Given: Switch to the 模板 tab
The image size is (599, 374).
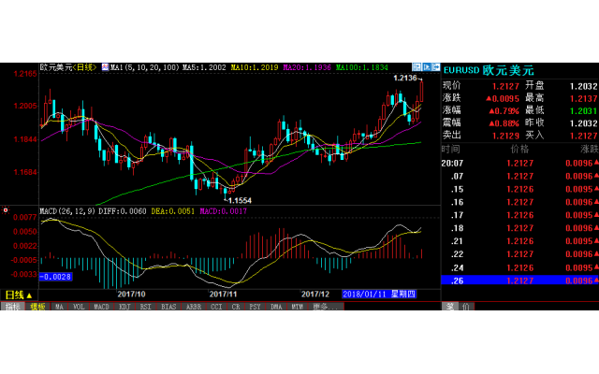Looking at the screenshot, I should [x=37, y=307].
